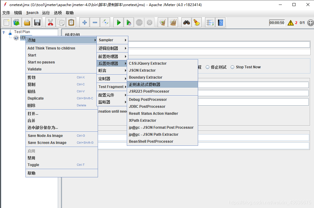Choose JSR223 PostProcessor

pos(162,91)
